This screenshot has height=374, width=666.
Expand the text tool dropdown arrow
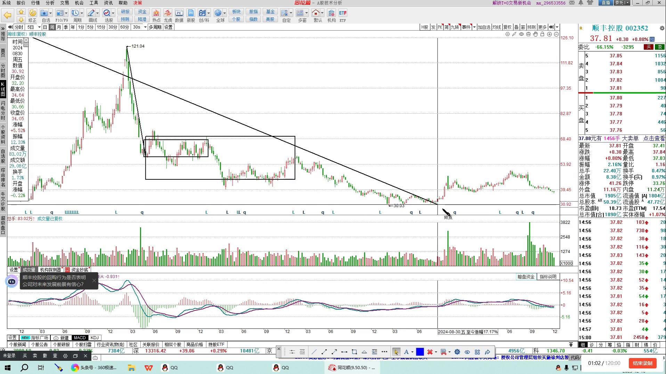(x=412, y=352)
